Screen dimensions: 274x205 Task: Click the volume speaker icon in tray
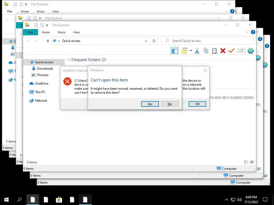(239, 200)
